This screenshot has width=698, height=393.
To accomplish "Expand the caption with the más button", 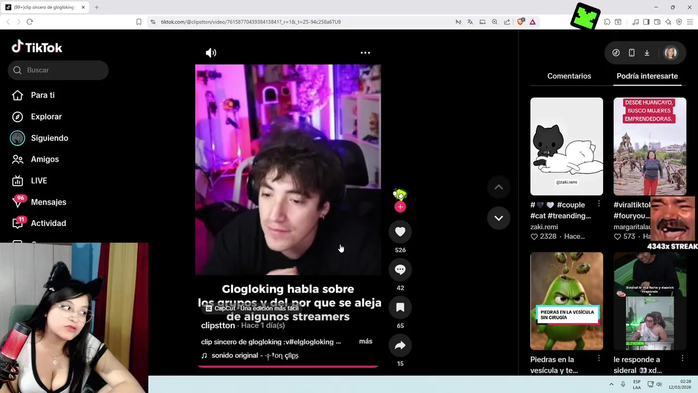I will pos(366,341).
